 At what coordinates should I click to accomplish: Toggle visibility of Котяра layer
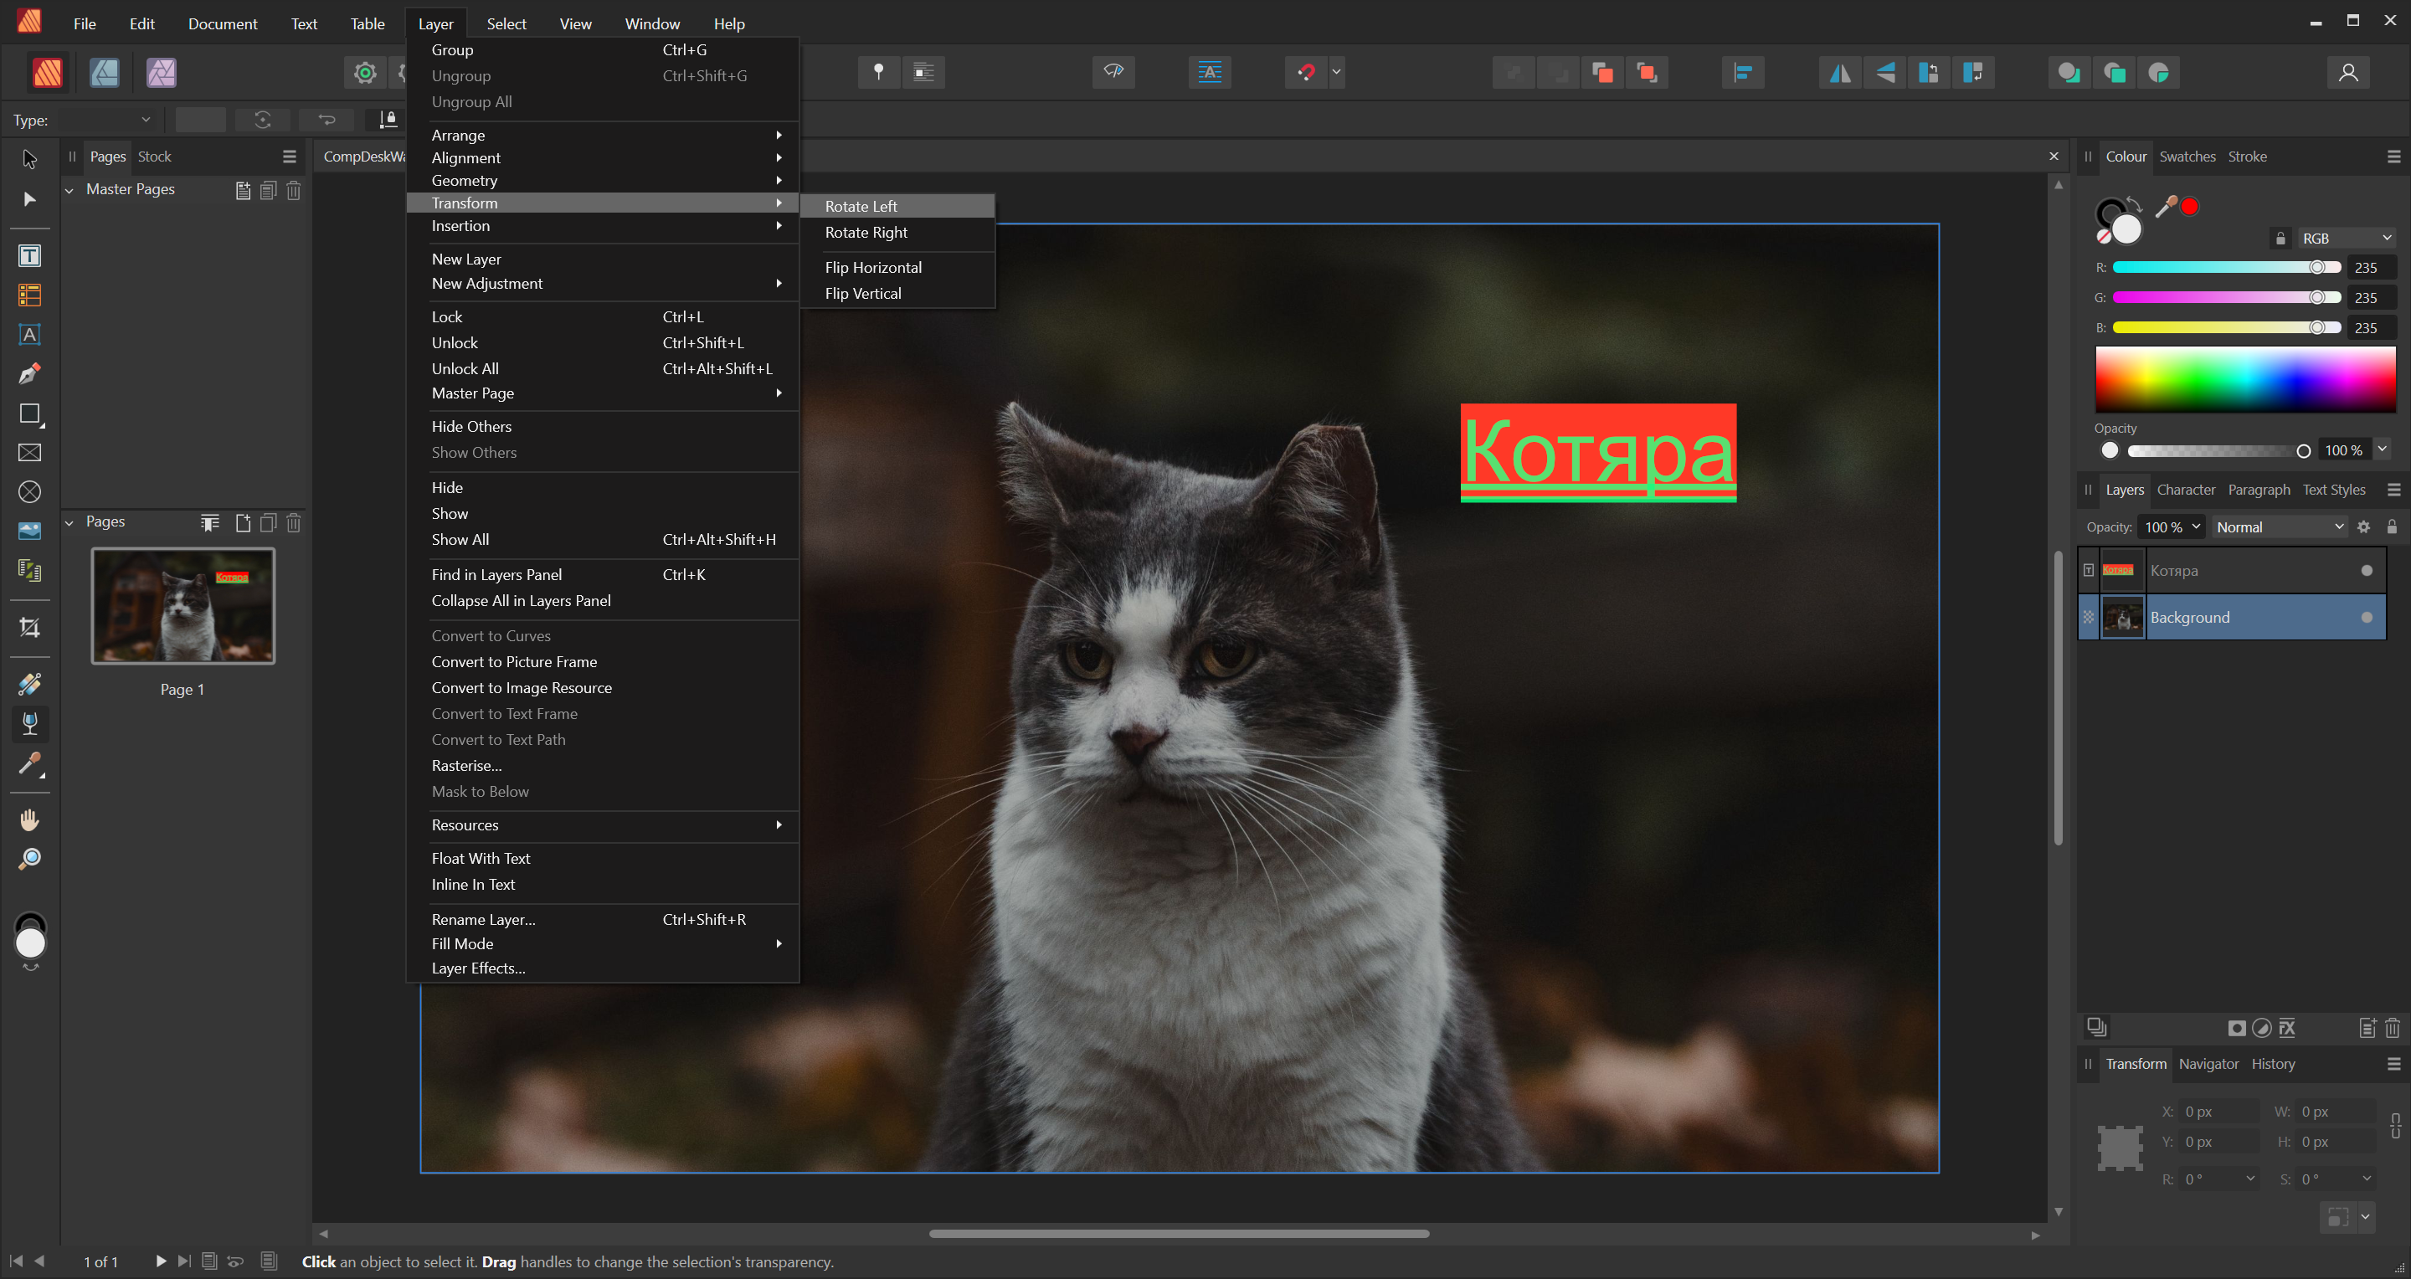(2366, 571)
